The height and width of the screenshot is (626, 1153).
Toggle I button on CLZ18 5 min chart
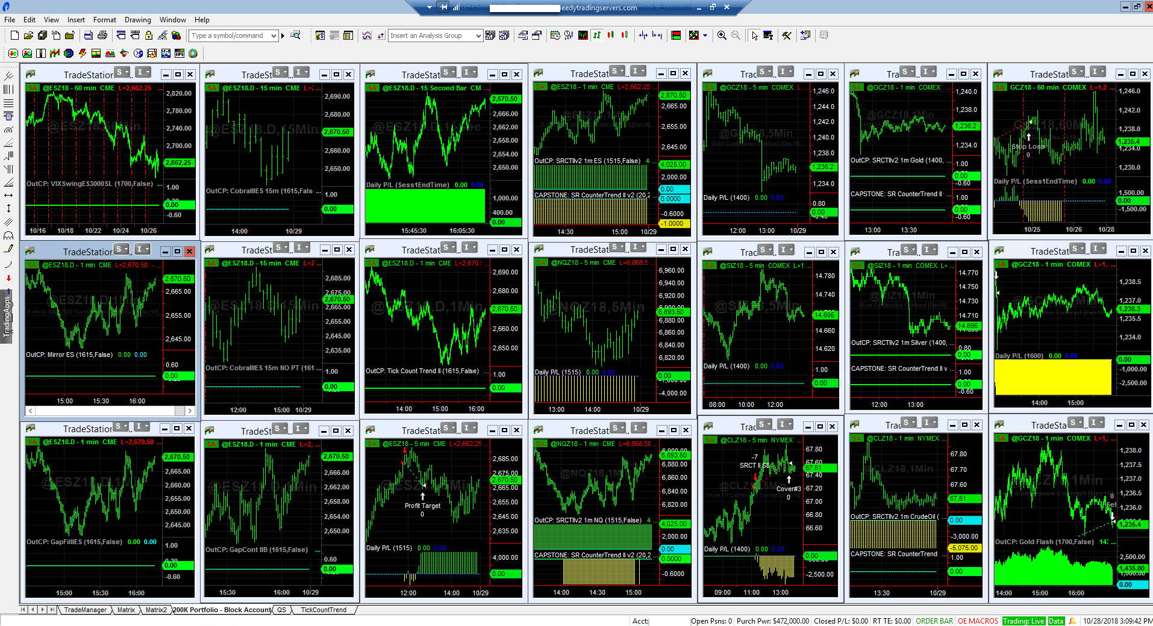785,424
